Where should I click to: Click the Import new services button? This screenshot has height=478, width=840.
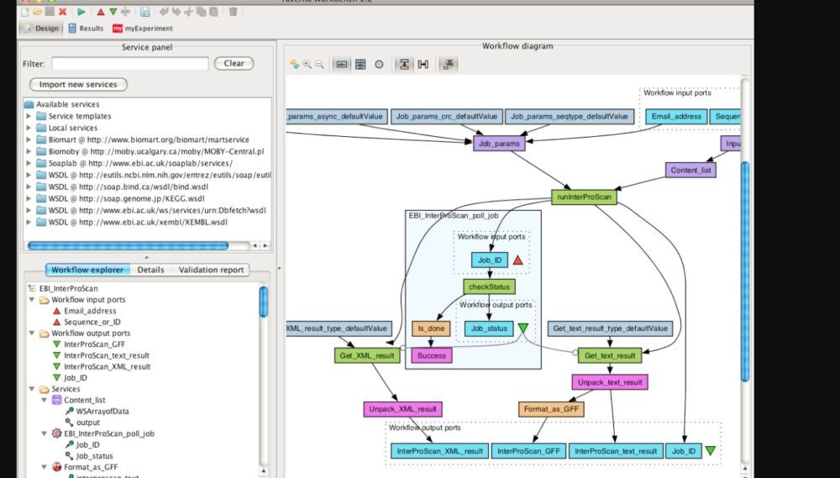[x=78, y=84]
